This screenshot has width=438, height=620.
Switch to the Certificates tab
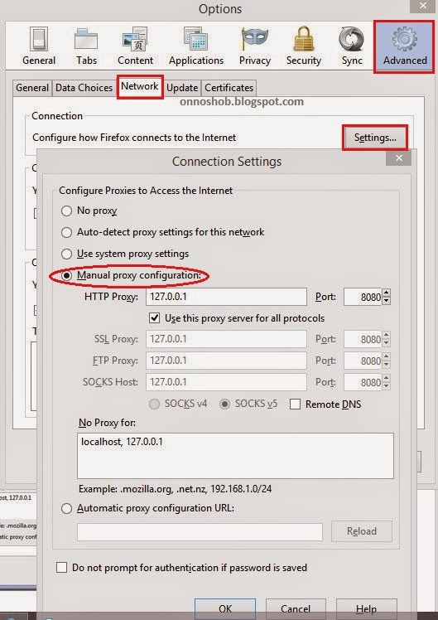pyautogui.click(x=229, y=88)
